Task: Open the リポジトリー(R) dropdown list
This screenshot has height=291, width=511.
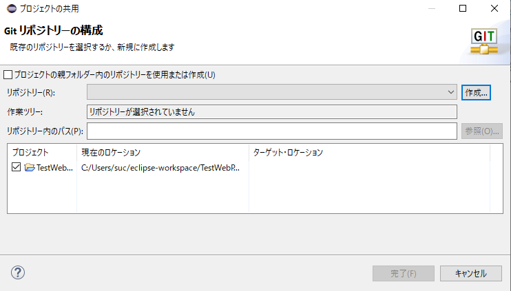Action: [x=272, y=92]
